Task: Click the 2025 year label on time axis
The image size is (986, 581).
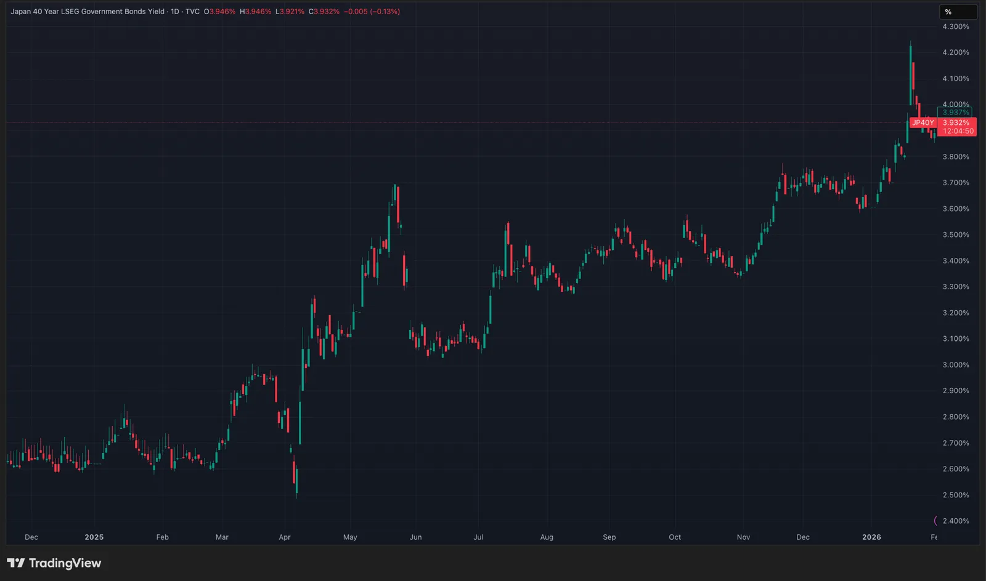Action: tap(94, 537)
